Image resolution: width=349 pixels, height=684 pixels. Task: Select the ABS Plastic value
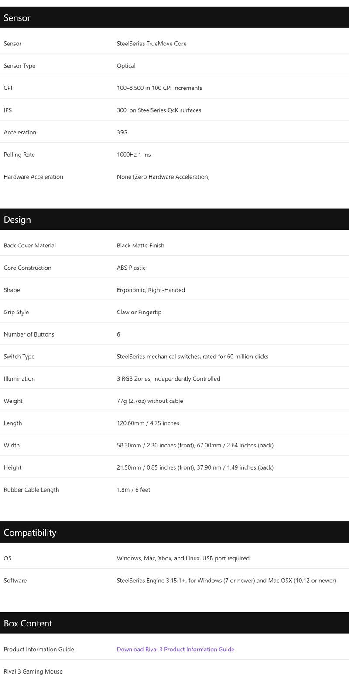tap(131, 268)
